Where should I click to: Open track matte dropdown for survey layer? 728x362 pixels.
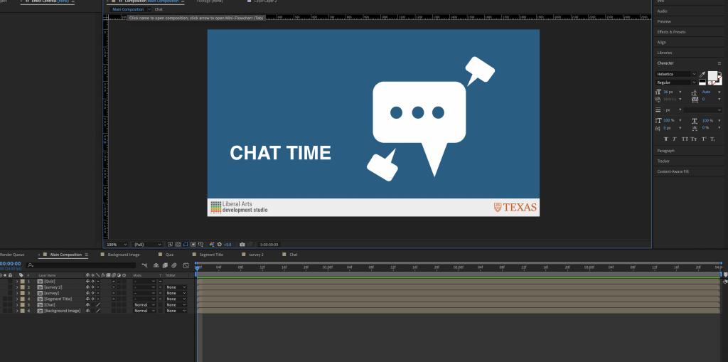coord(176,293)
